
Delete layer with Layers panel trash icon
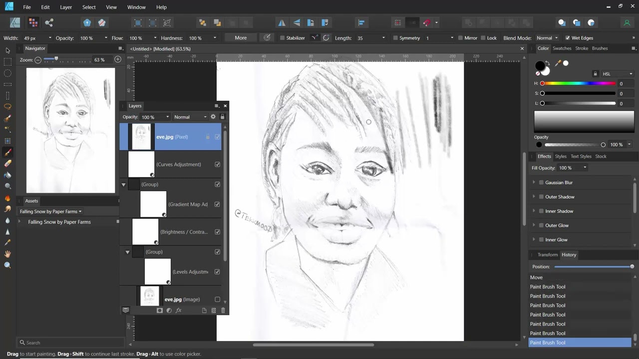(223, 310)
